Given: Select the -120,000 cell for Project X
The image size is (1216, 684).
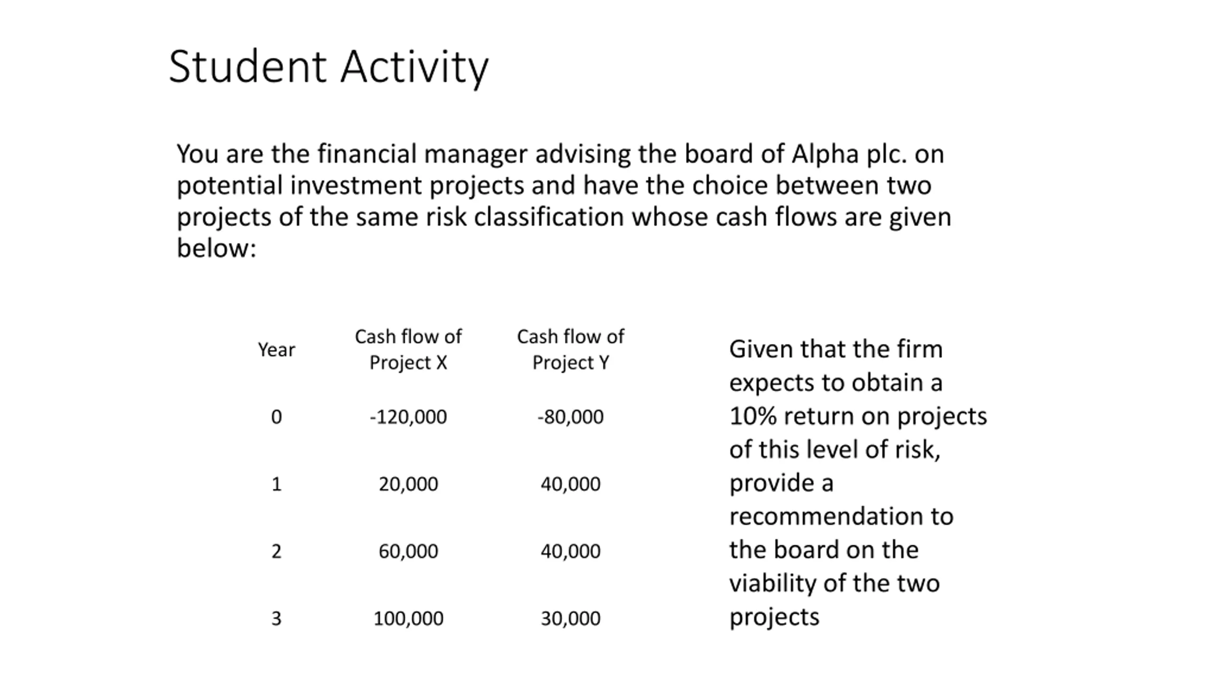Looking at the screenshot, I should (408, 417).
